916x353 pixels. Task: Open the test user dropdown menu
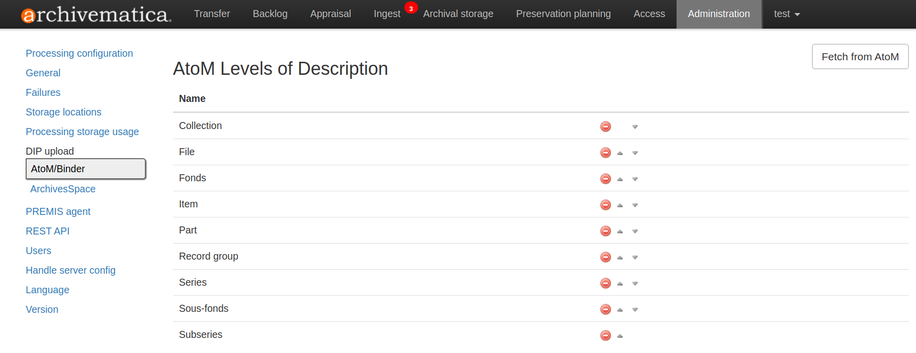(x=786, y=14)
